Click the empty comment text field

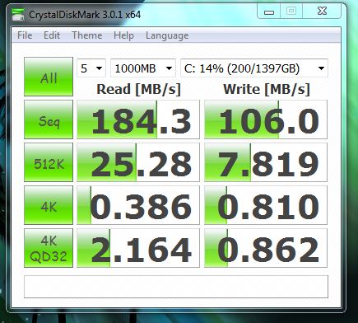click(x=176, y=287)
